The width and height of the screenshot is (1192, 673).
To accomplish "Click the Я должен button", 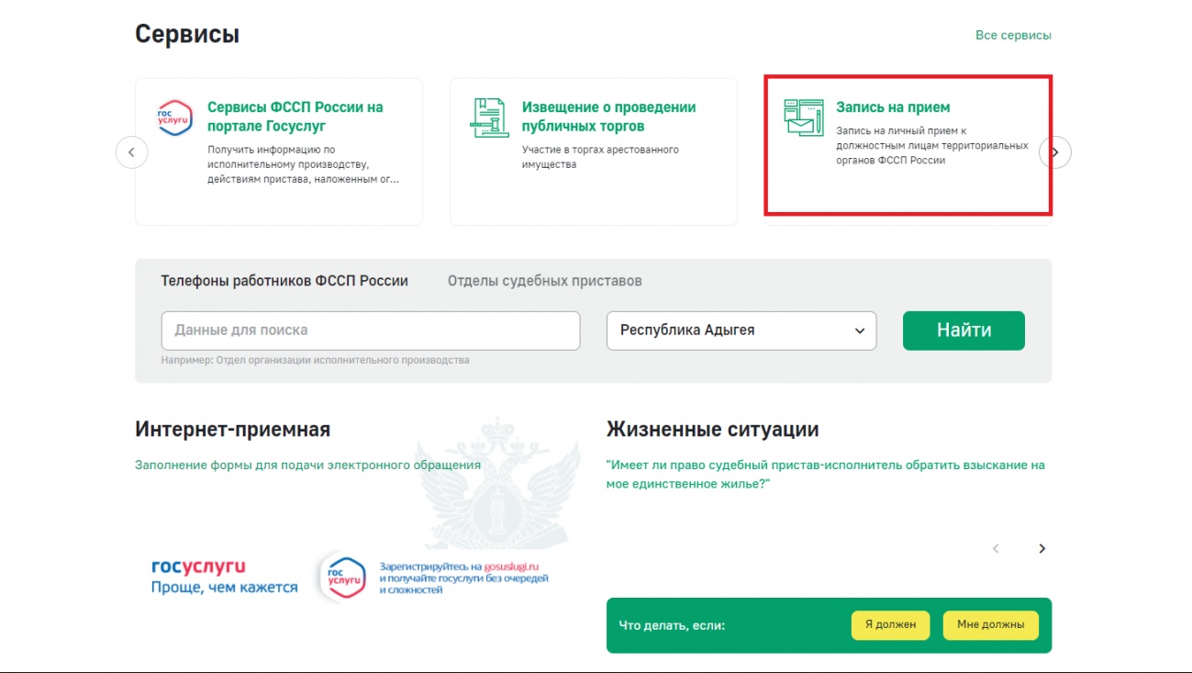I will pos(890,625).
